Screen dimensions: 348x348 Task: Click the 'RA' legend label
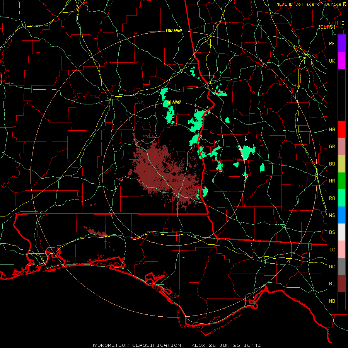(332, 198)
